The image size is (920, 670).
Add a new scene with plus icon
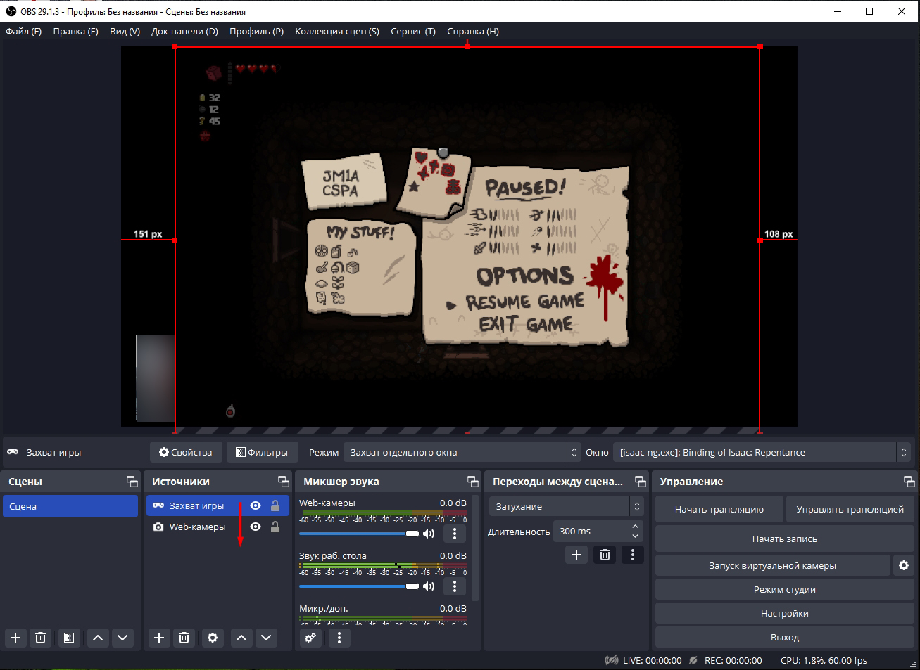pos(15,638)
